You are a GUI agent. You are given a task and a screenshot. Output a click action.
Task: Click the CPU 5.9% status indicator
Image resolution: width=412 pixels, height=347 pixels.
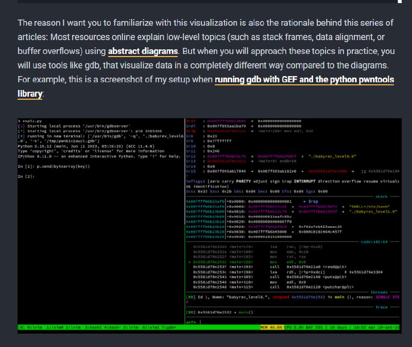[x=296, y=327]
